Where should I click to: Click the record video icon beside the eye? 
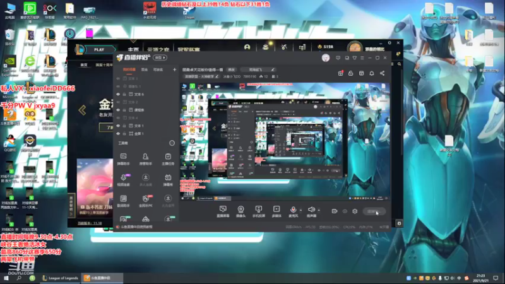[x=335, y=211]
